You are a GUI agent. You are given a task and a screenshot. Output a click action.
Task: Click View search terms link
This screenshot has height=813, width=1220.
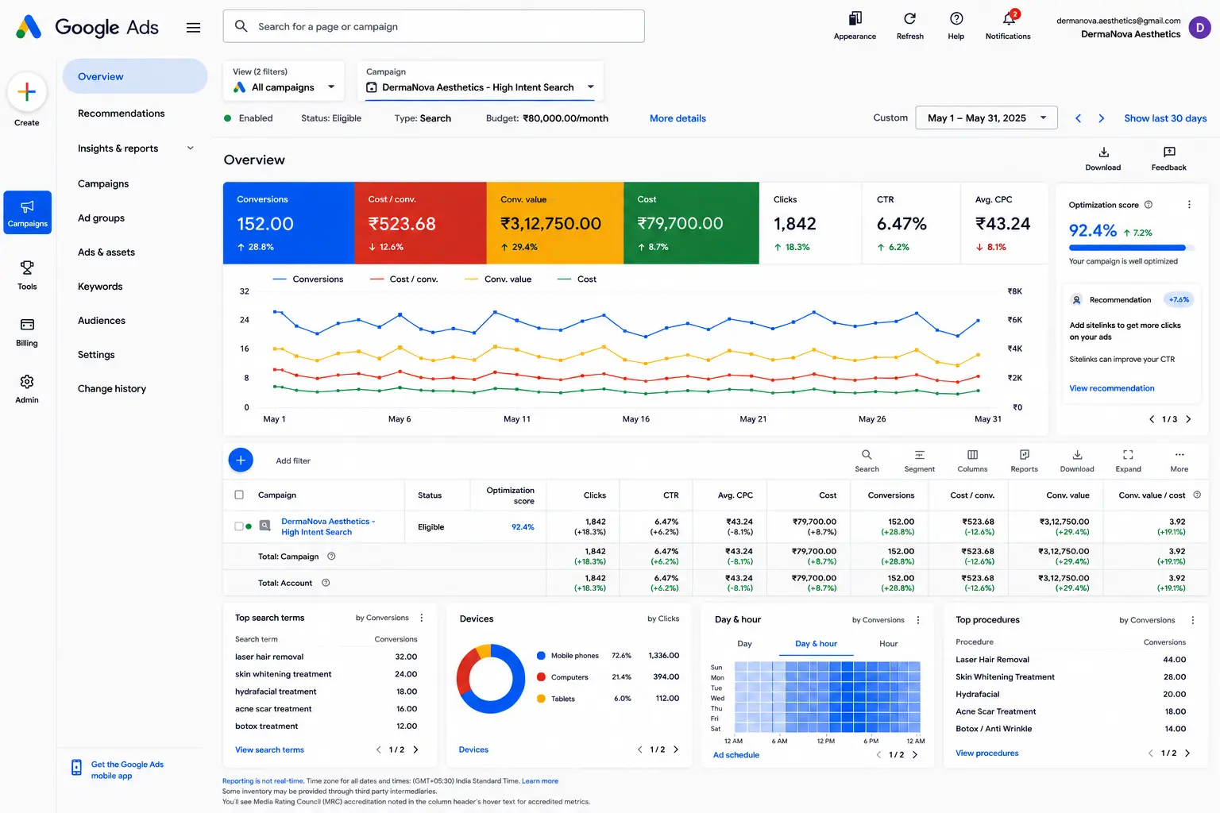coord(269,749)
